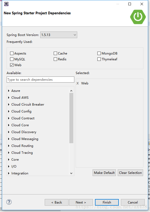This screenshot has width=150, height=212.
Task: Expand the Cloud Contract category
Action: coord(9,118)
